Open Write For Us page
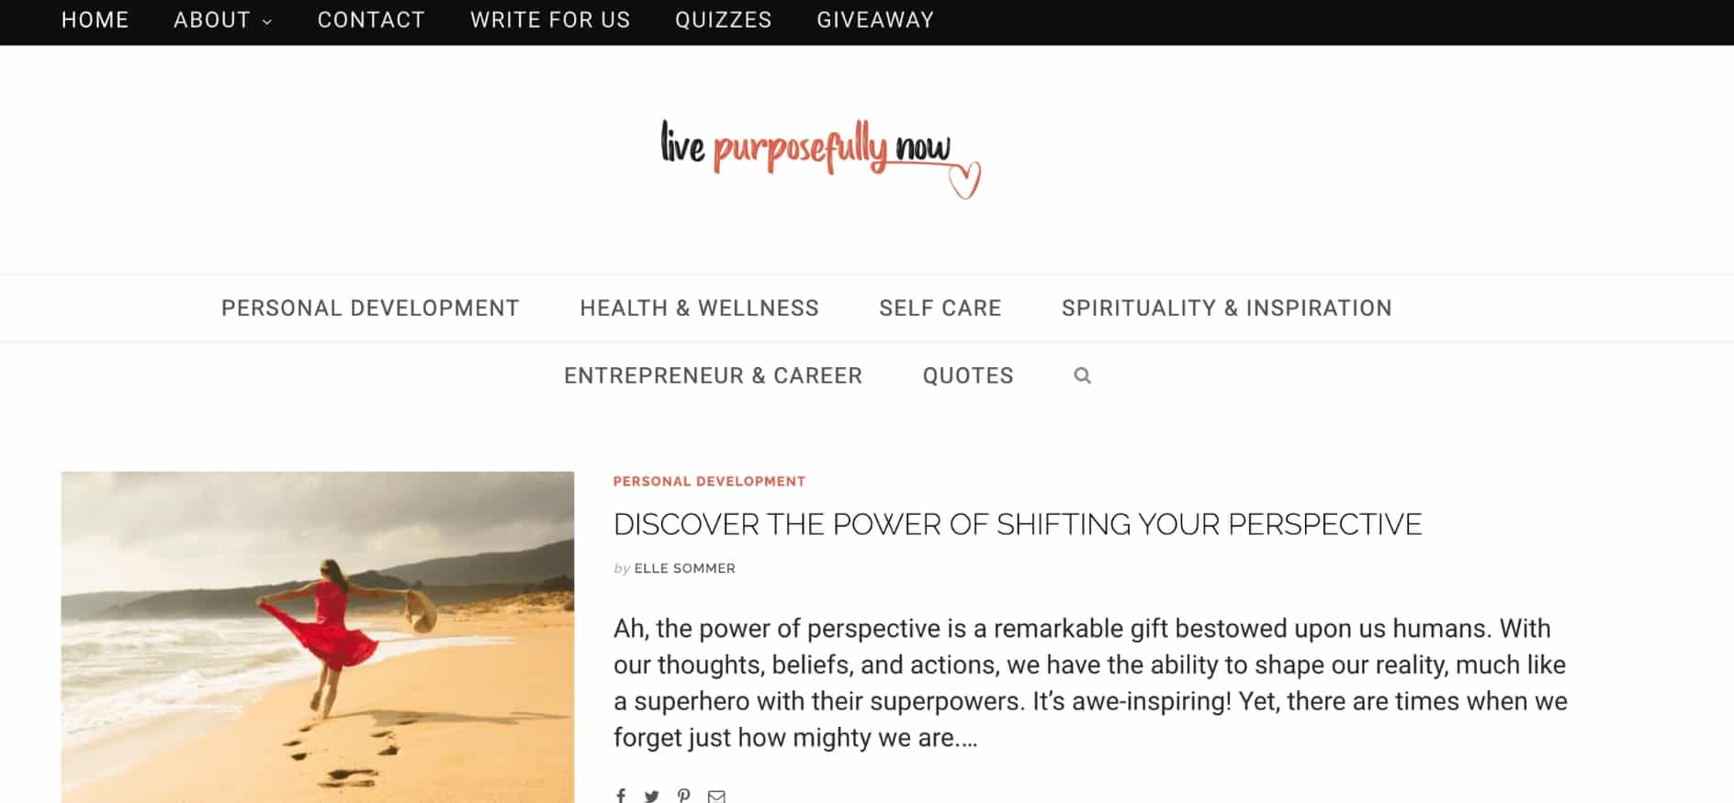The width and height of the screenshot is (1734, 803). click(x=550, y=20)
